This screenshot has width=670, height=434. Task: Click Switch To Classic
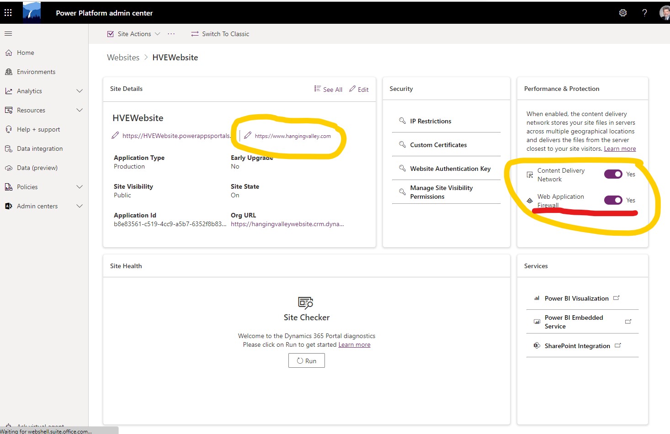(x=220, y=34)
